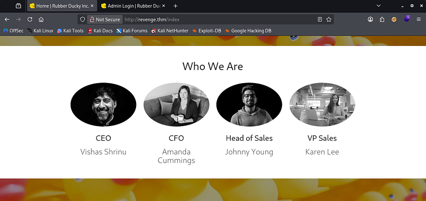Screen dimensions: 426x201
Task: Click the tracking protection shield icon
Action: (x=82, y=19)
